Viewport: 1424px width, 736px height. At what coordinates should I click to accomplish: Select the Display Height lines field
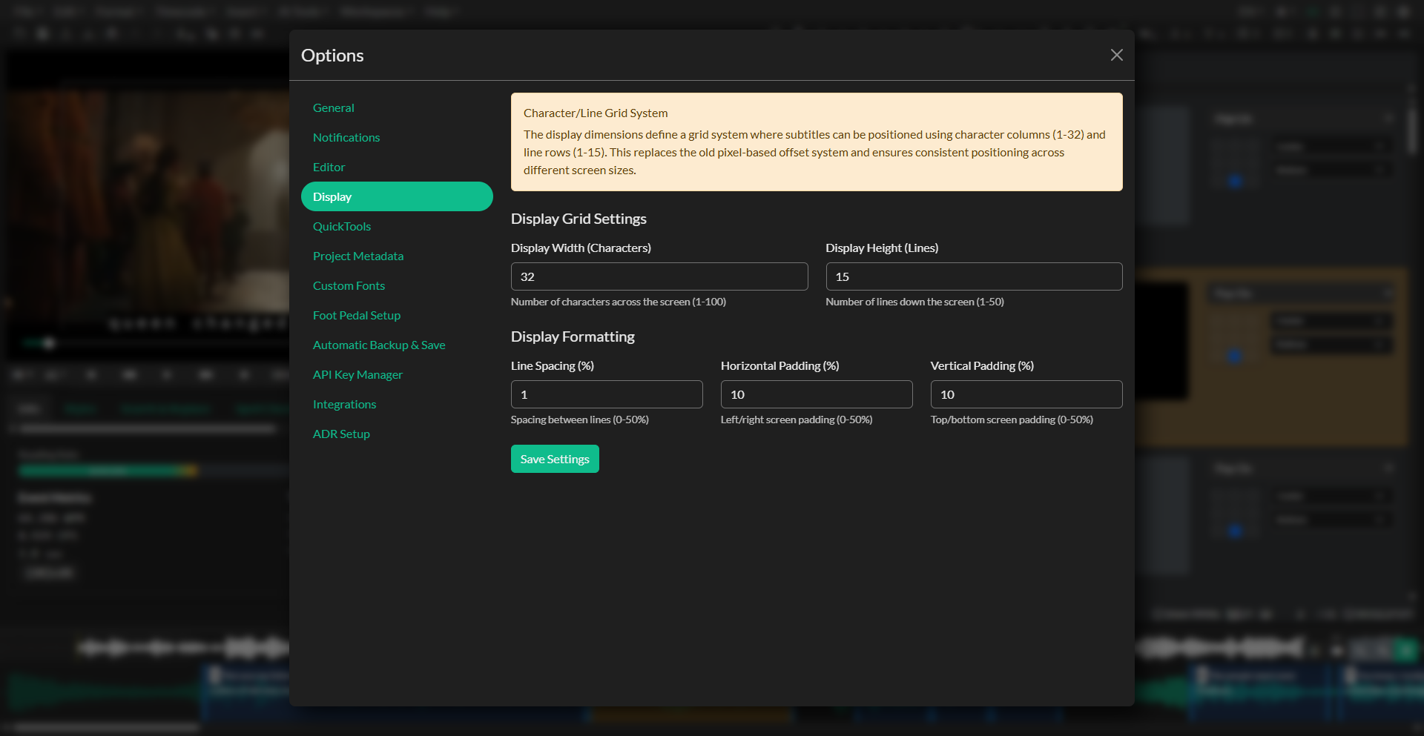pyautogui.click(x=974, y=276)
